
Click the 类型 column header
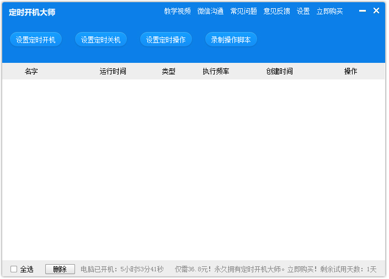pos(169,72)
